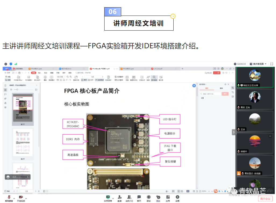Image resolution: width=276 pixels, height=203 pixels.
Task: Turn on camera with 开启视频
Action: pos(21,198)
